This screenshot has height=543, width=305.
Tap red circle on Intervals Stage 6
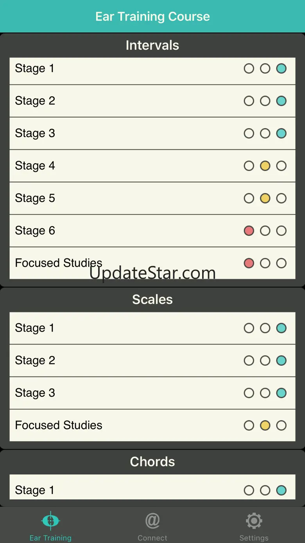[249, 231]
